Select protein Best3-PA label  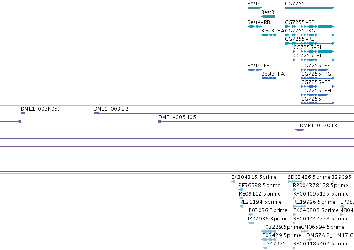[273, 74]
